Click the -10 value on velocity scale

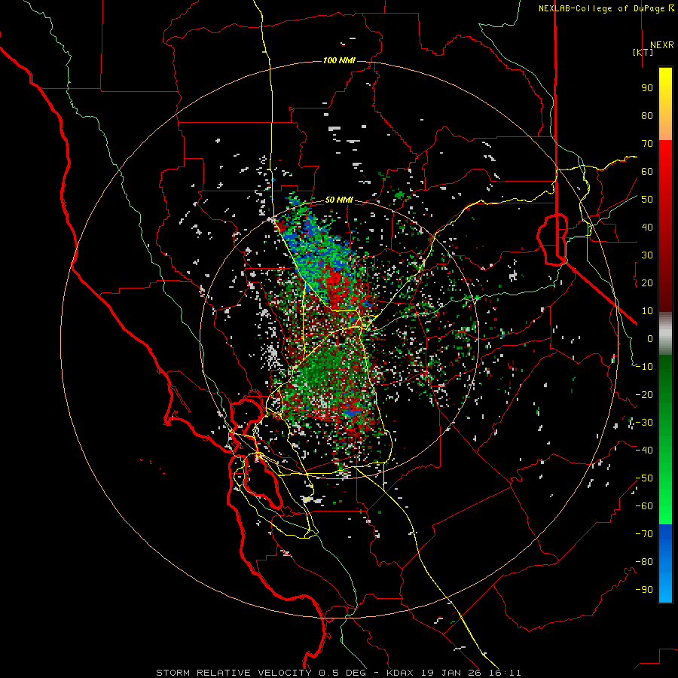coord(644,367)
